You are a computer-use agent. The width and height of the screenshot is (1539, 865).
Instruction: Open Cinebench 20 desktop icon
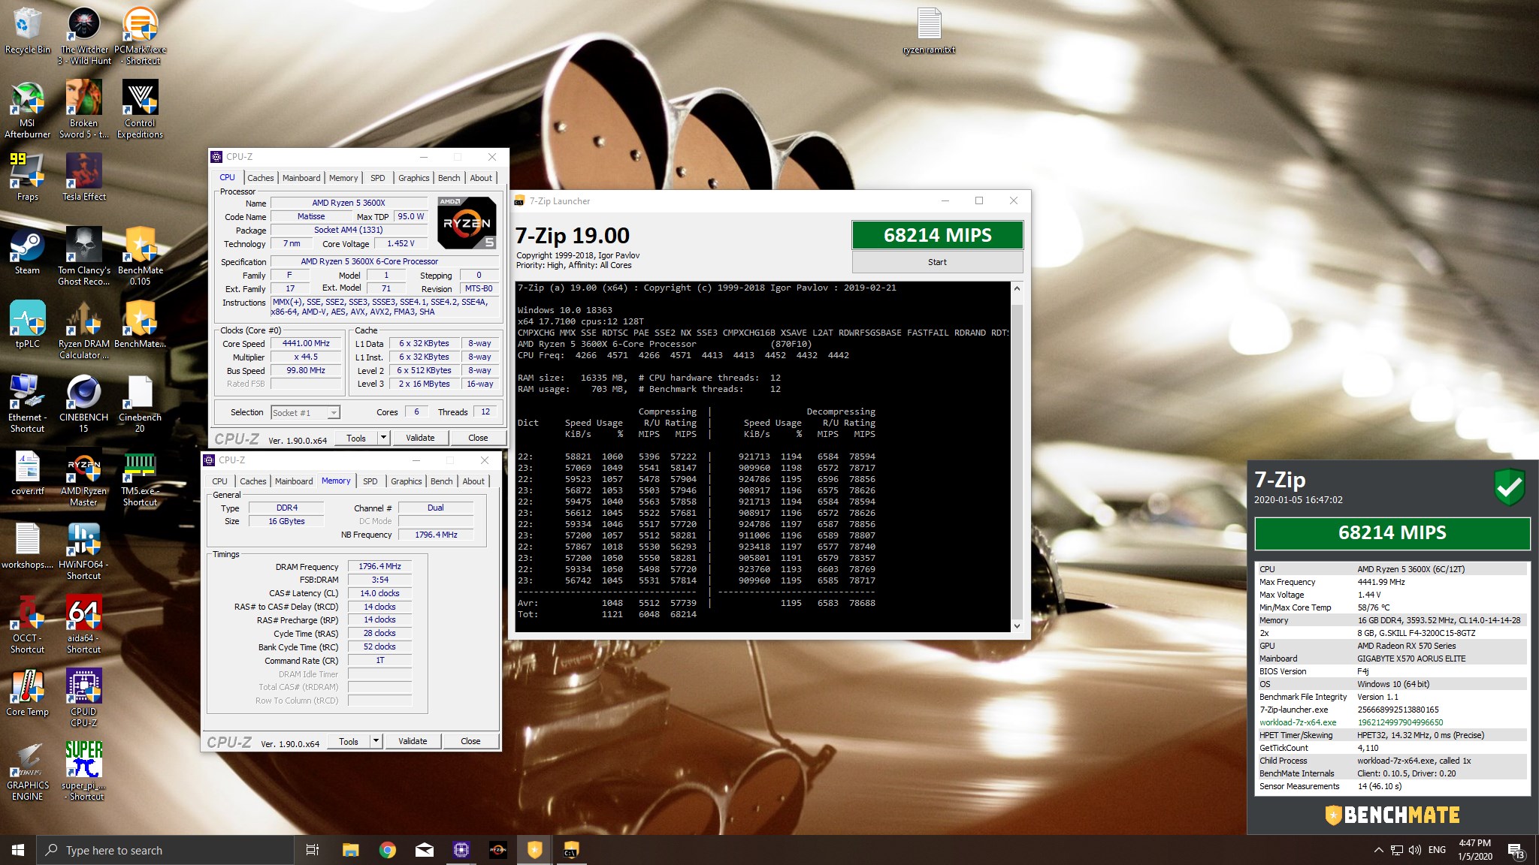tap(141, 404)
